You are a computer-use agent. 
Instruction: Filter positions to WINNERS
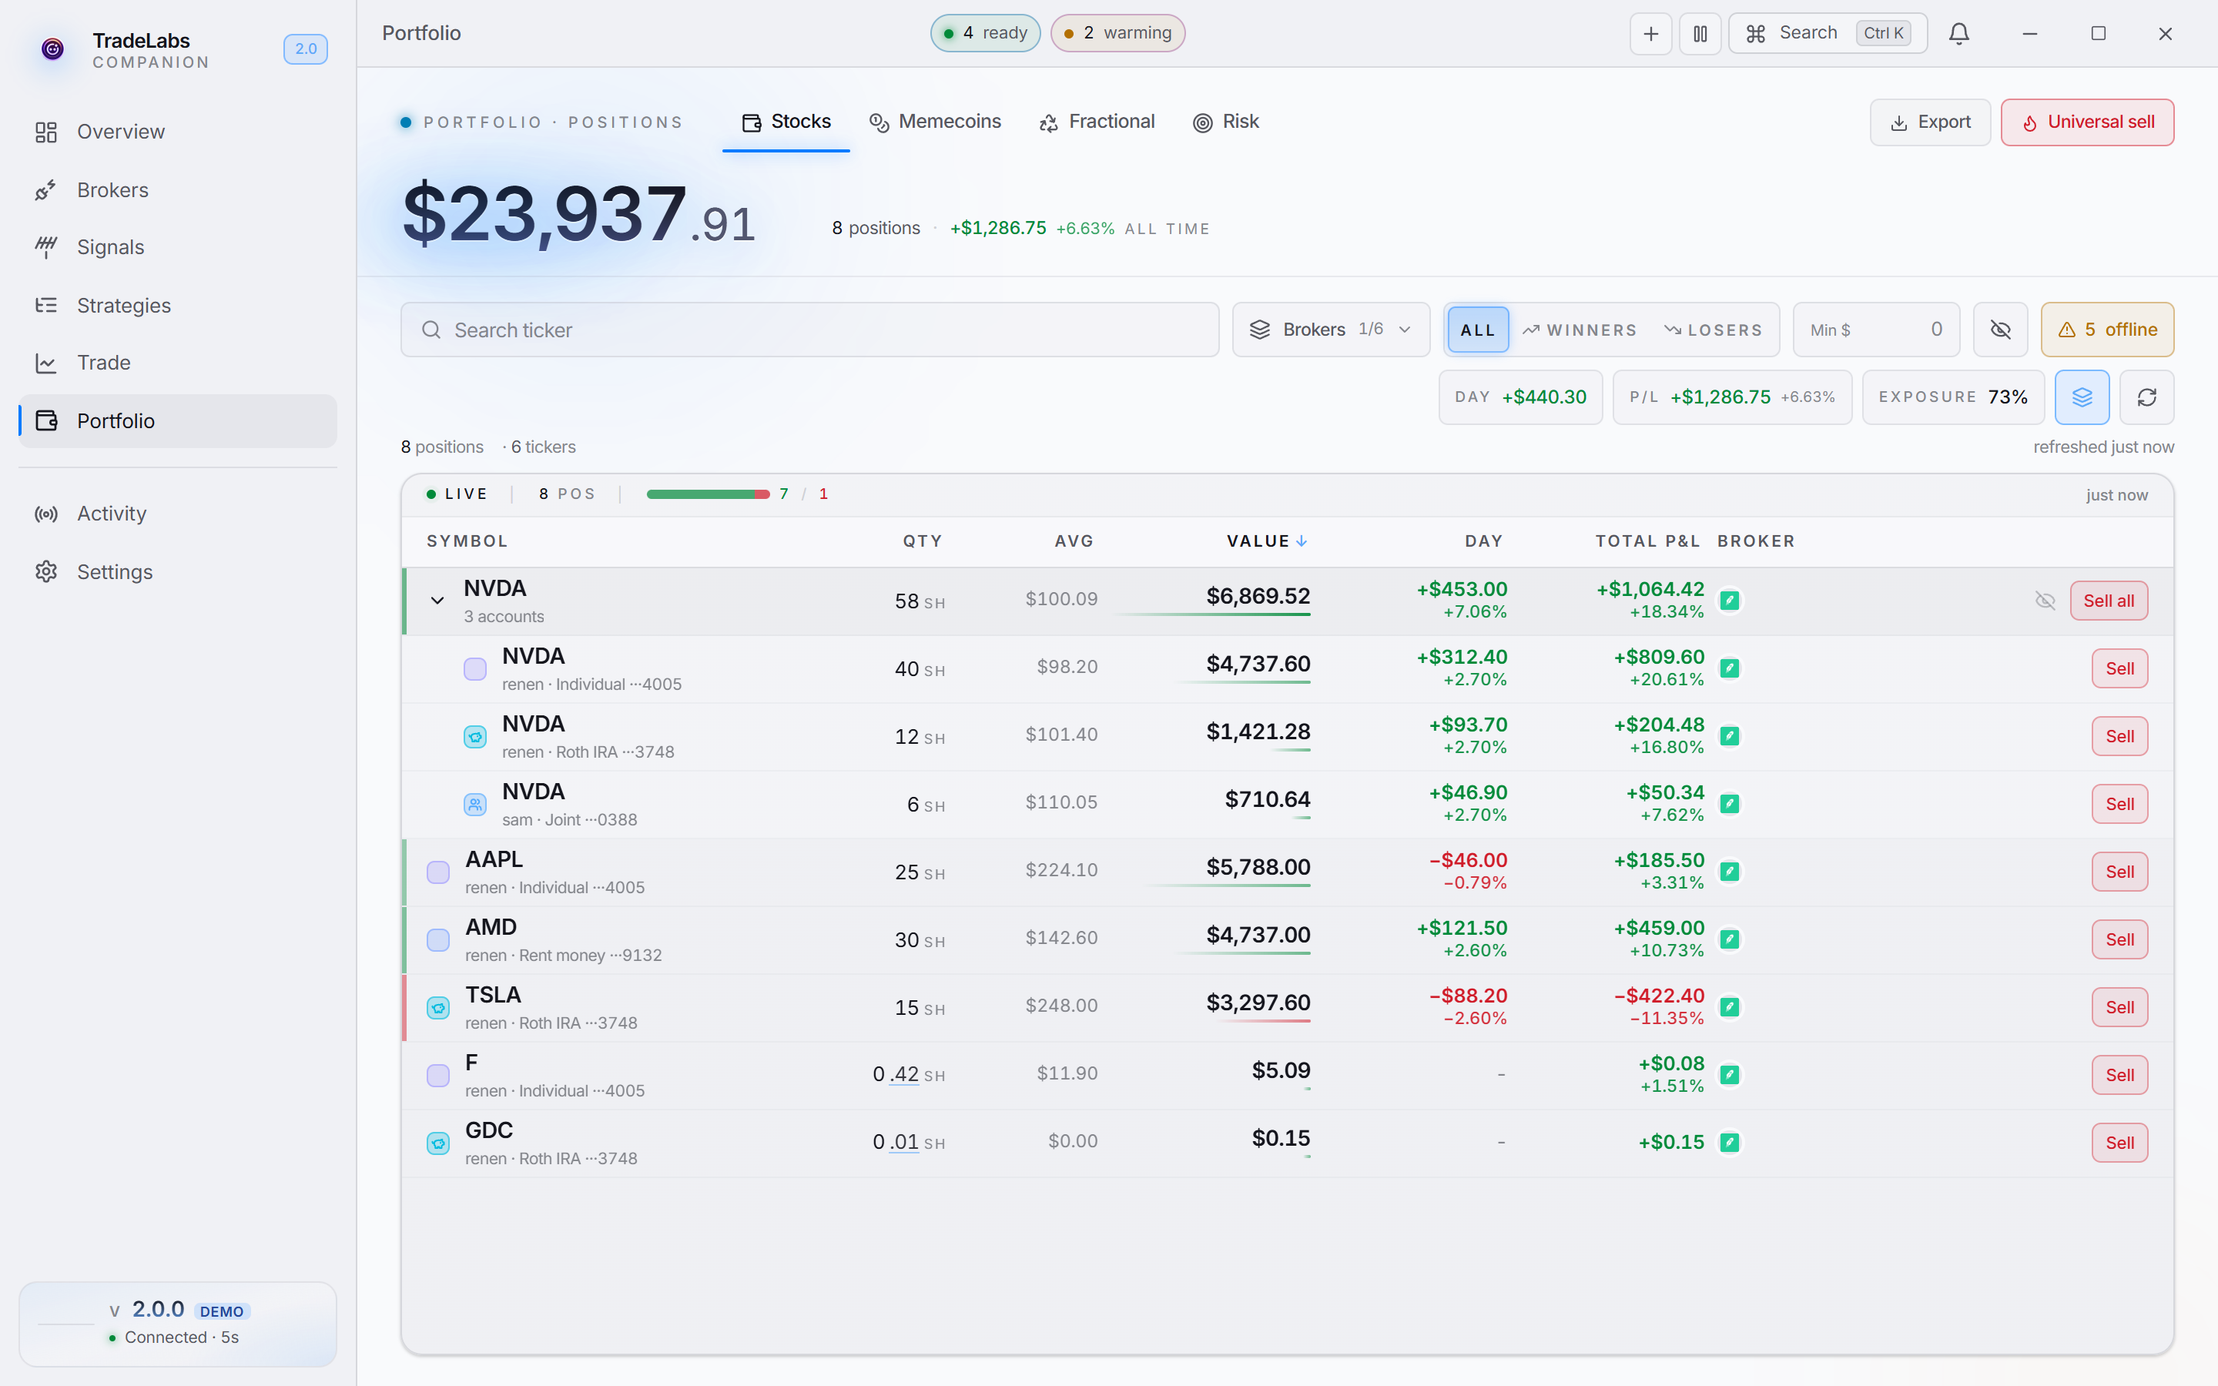point(1580,330)
